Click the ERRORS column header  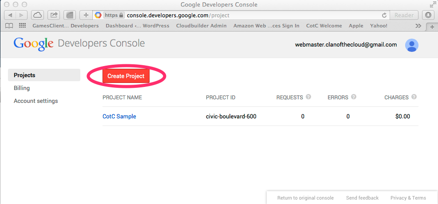338,98
